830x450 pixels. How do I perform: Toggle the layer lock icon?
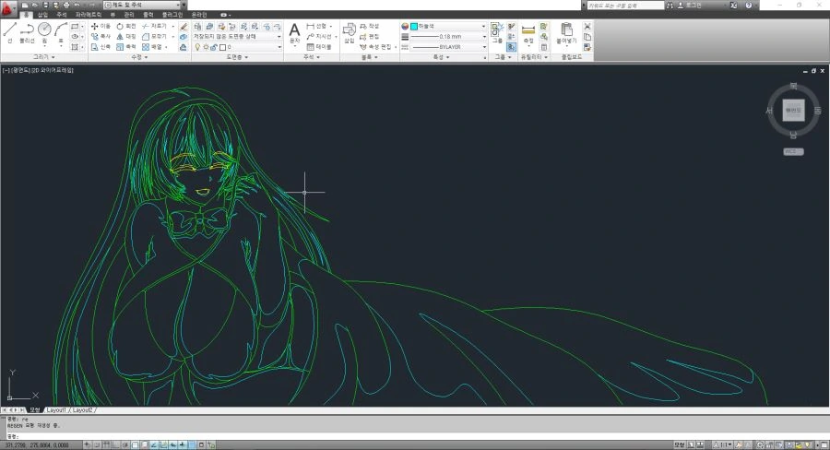click(214, 47)
